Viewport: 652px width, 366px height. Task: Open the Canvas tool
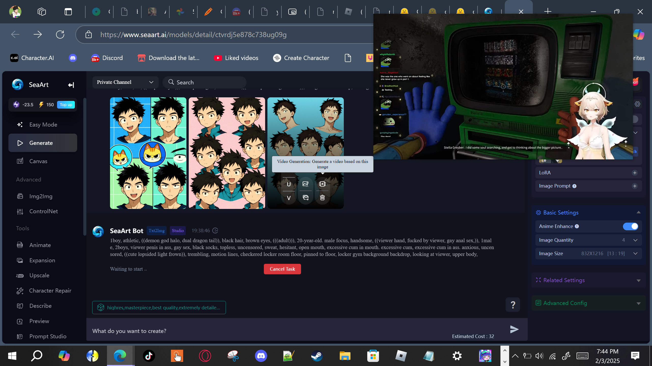(x=43, y=161)
